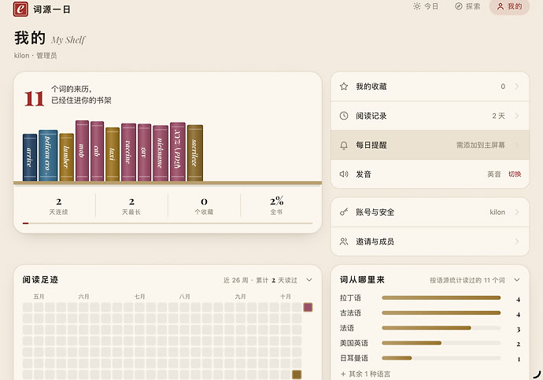The width and height of the screenshot is (543, 380).
Task: Open the 'cab' book spine
Action: [98, 151]
